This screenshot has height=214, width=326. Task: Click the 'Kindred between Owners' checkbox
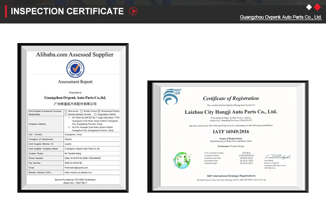pos(66,114)
